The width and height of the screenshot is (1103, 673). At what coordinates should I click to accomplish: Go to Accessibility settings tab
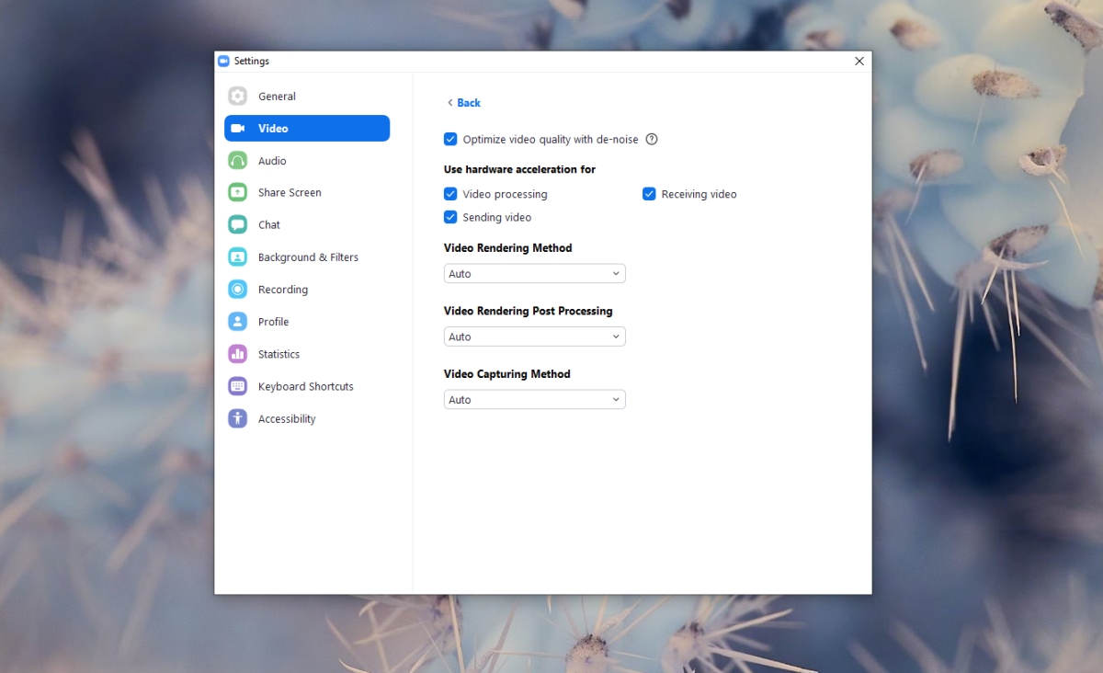click(307, 418)
